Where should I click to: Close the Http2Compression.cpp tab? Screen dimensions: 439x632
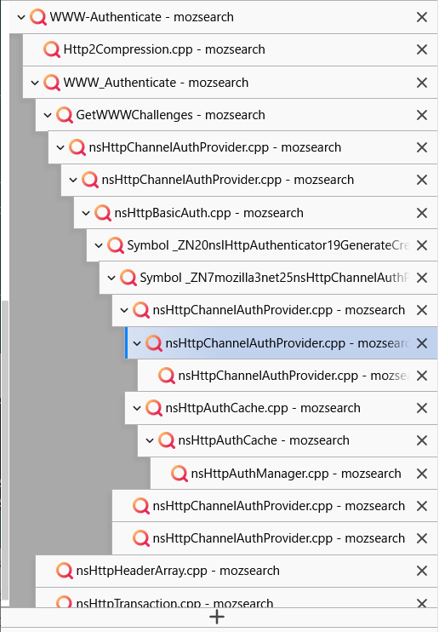tap(422, 50)
